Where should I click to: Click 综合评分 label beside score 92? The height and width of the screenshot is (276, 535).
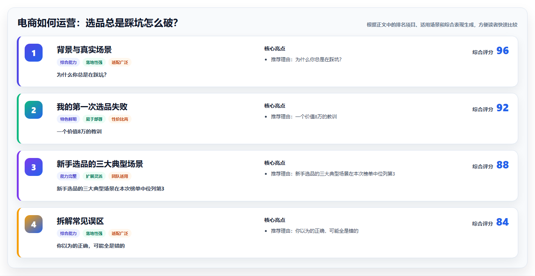coord(483,109)
